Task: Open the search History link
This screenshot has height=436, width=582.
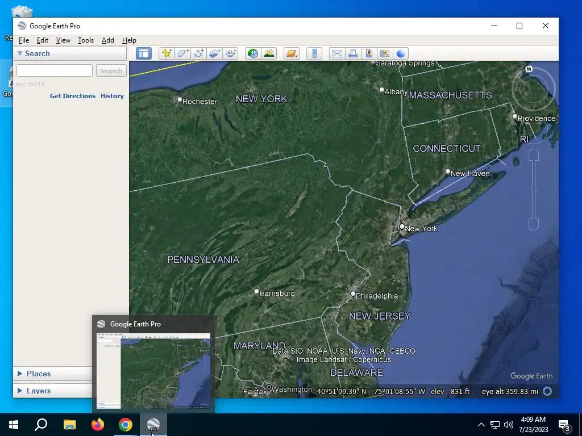Action: point(112,95)
